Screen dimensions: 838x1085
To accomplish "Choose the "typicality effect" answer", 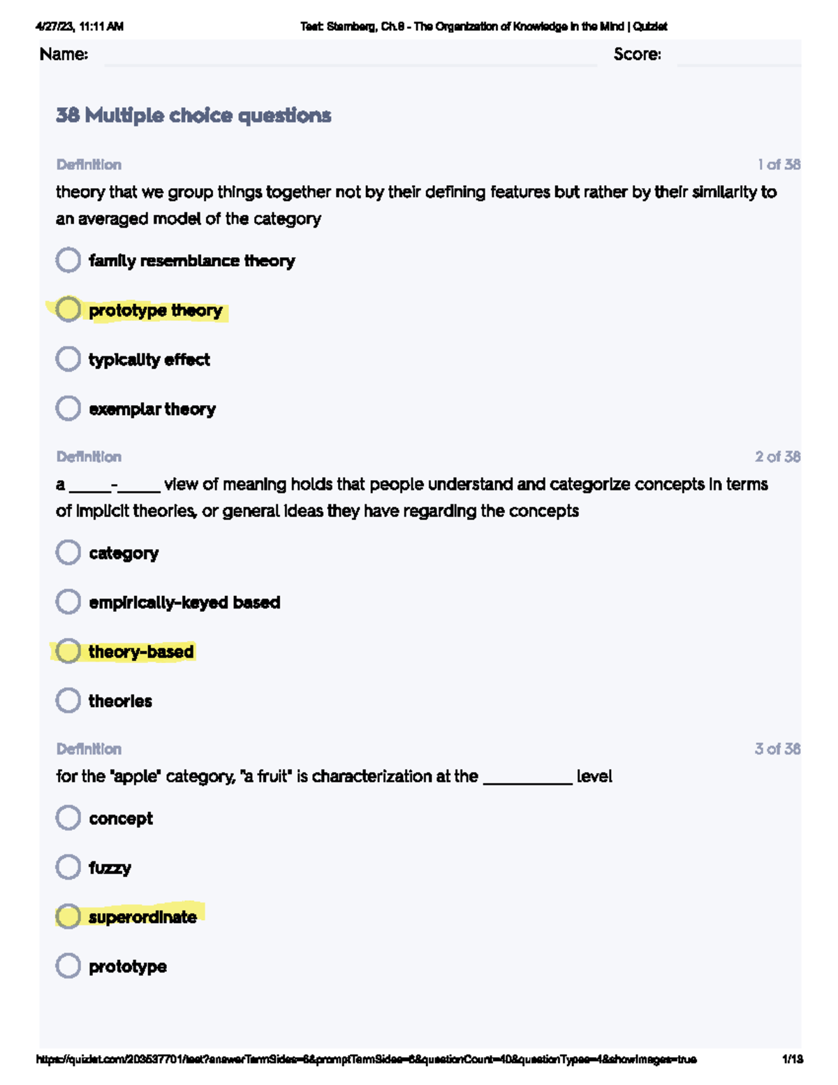I will click(68, 359).
